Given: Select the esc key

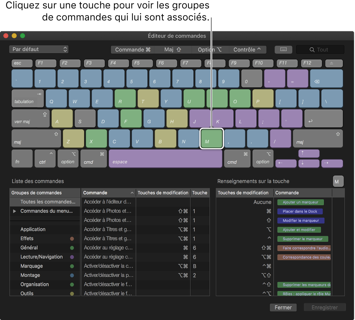Looking at the screenshot, I should 22,63.
